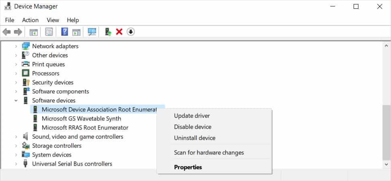The image size is (391, 181).
Task: Expand the Sound, video and game controllers node
Action: coord(16,137)
